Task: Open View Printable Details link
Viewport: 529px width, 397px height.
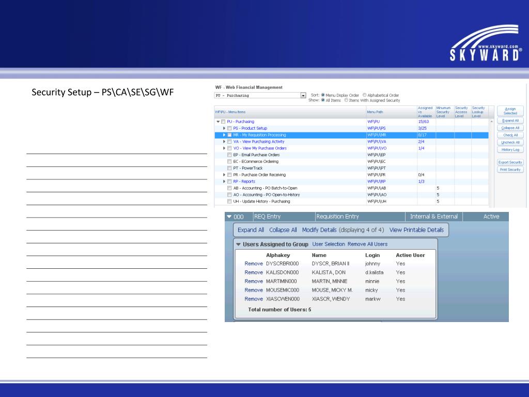Action: pyautogui.click(x=417, y=230)
